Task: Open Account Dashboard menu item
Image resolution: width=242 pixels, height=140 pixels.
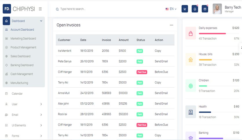Action: 22,30
